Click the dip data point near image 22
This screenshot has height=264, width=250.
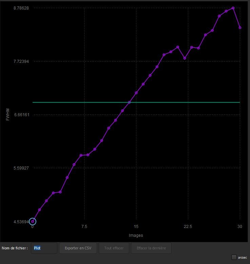(x=185, y=58)
